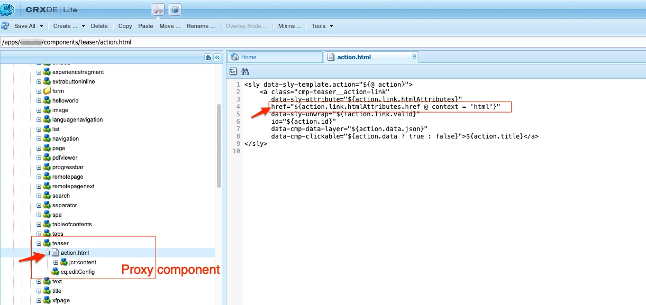Click closing sly tag on line 9
Image resolution: width=646 pixels, height=305 pixels.
256,144
